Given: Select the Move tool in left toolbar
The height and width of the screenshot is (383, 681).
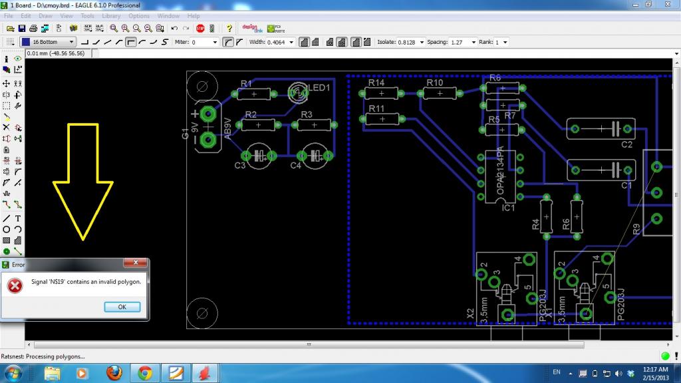Looking at the screenshot, I should coord(6,84).
